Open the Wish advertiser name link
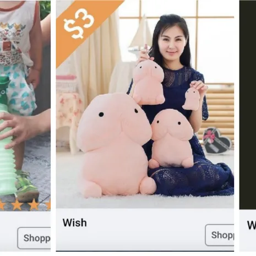The width and height of the screenshot is (256, 256). [75, 222]
